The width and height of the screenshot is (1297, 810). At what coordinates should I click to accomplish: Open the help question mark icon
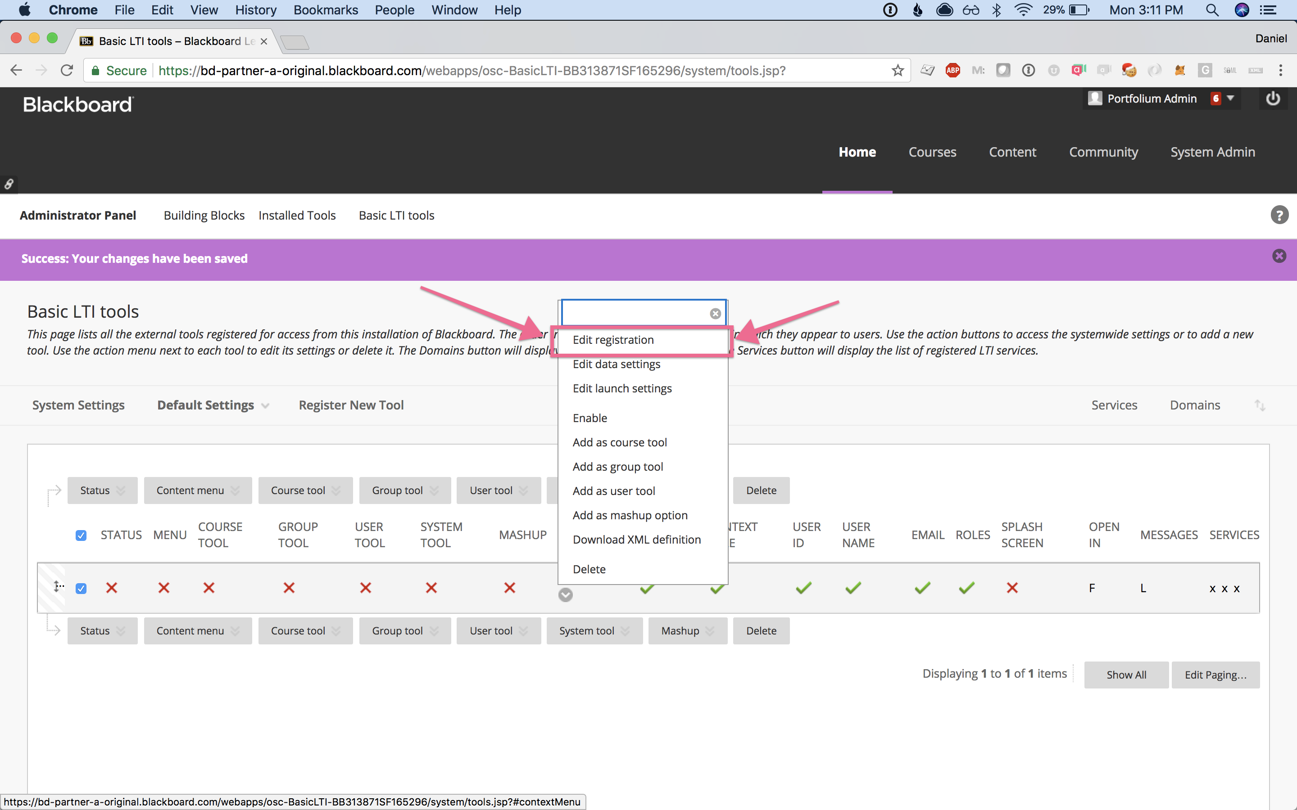[1279, 216]
